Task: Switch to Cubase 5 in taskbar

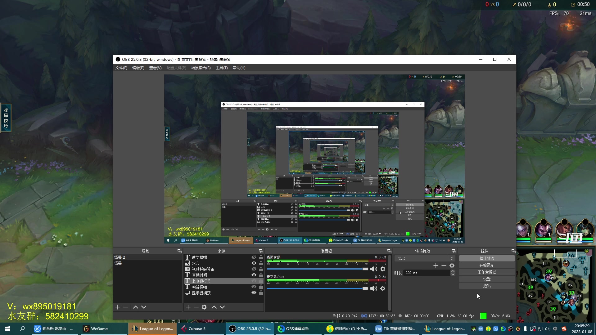Action: click(201, 329)
